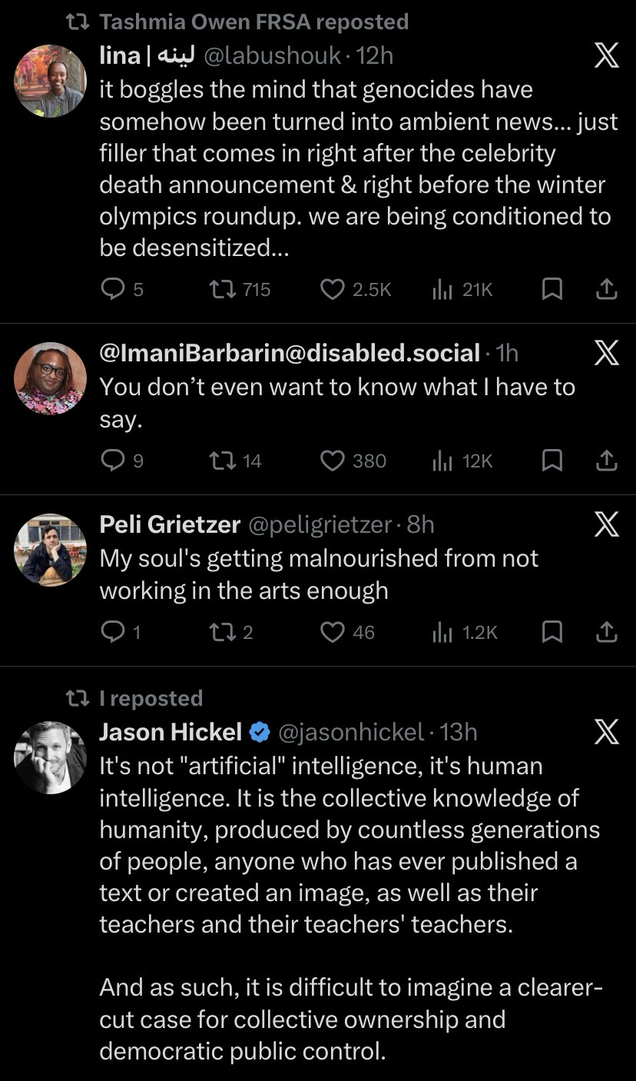Reply to ImaniBarbarin's post
Viewport: 636px width, 1081px height.
[x=112, y=461]
